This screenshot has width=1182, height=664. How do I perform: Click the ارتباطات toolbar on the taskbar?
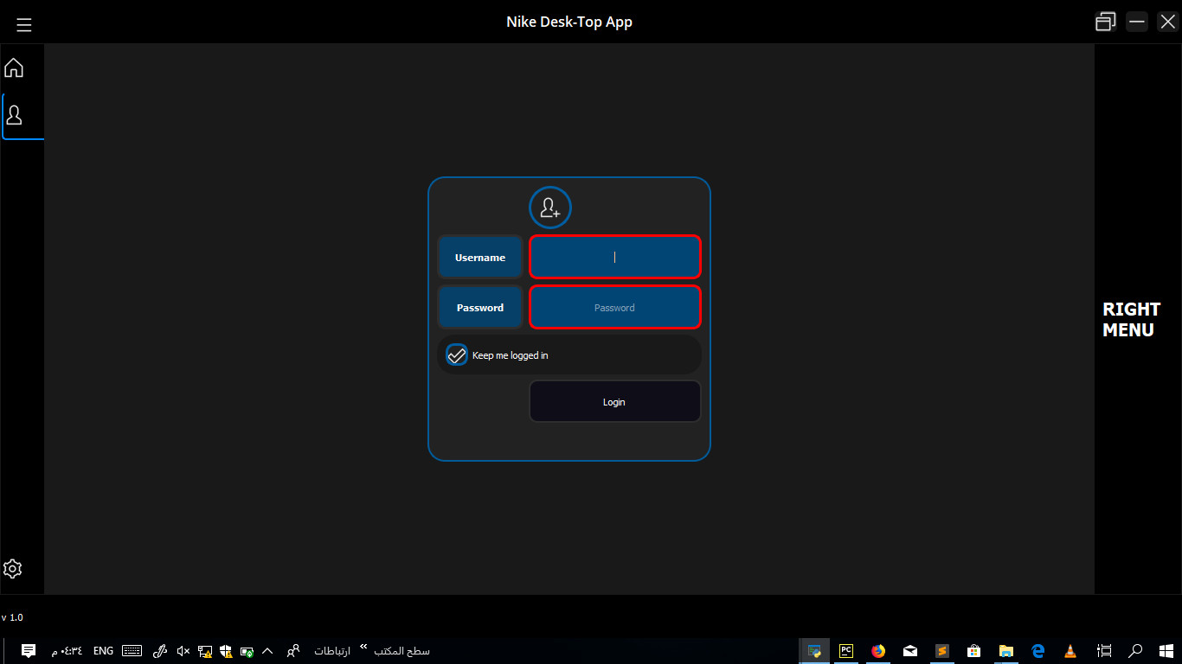(x=333, y=651)
